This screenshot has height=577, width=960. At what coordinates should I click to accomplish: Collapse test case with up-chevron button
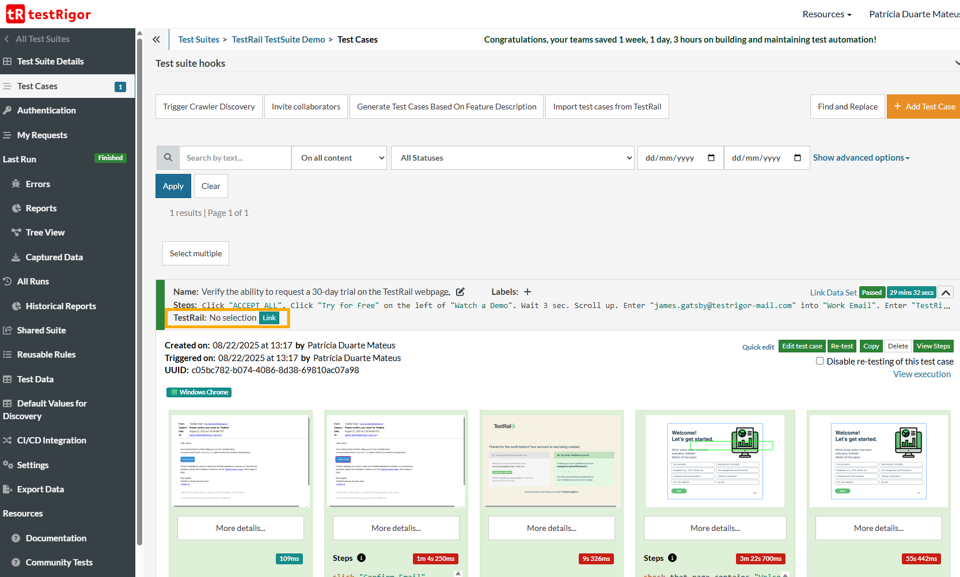946,293
